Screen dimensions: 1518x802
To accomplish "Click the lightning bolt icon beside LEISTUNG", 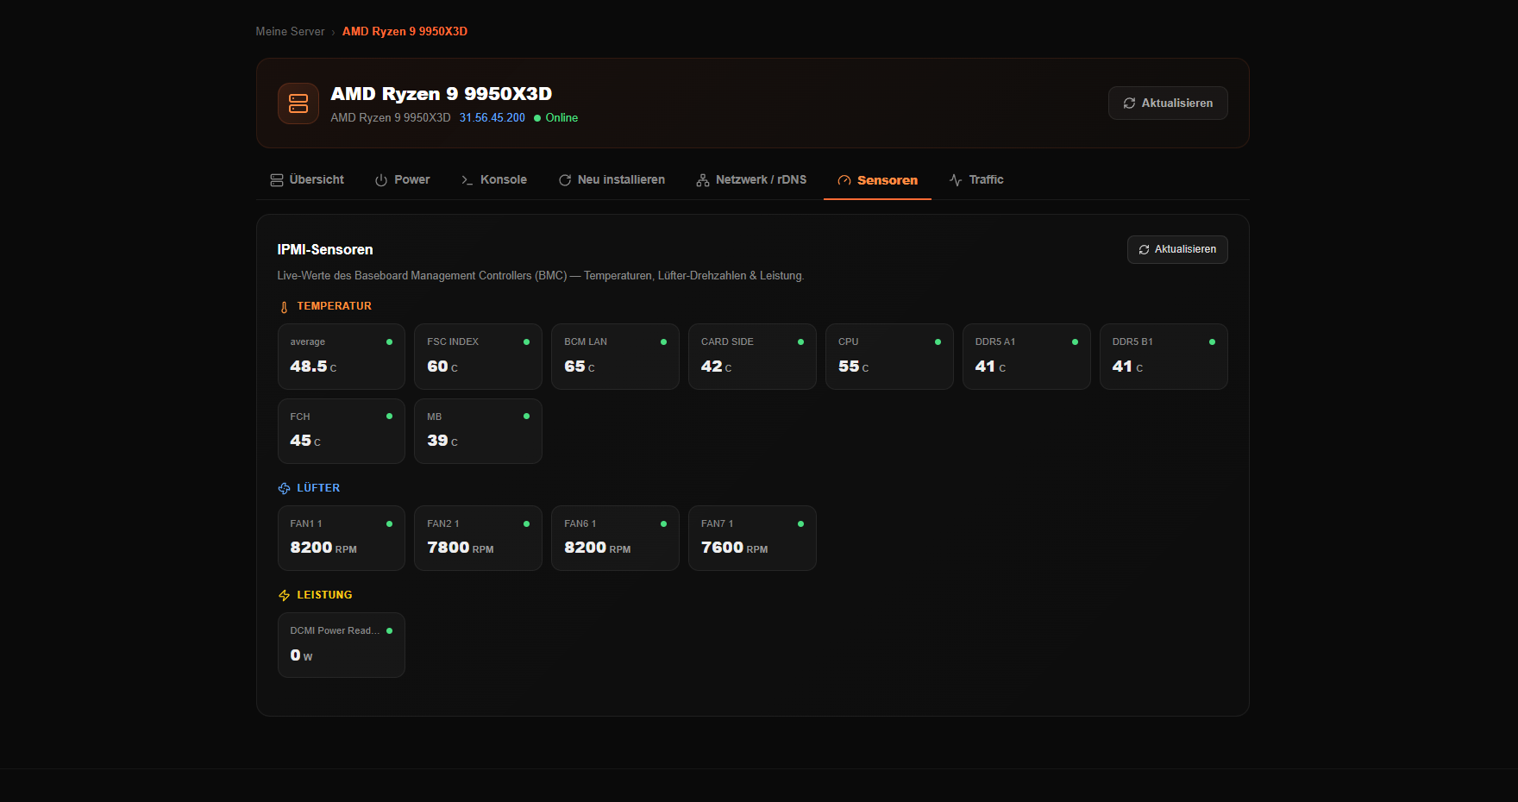I will (284, 595).
